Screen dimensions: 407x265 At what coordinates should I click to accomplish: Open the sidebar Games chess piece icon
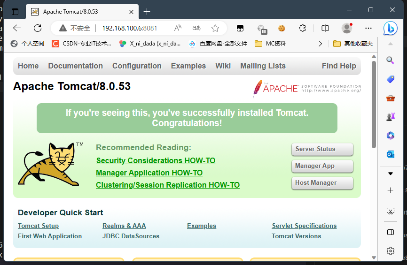tap(391, 117)
